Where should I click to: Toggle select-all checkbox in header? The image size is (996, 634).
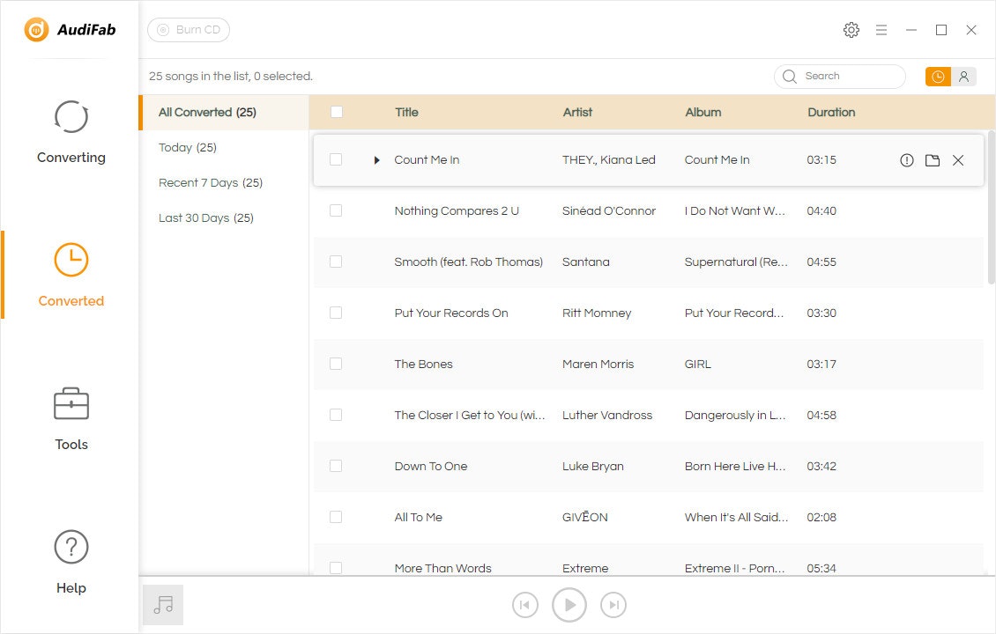coord(337,113)
